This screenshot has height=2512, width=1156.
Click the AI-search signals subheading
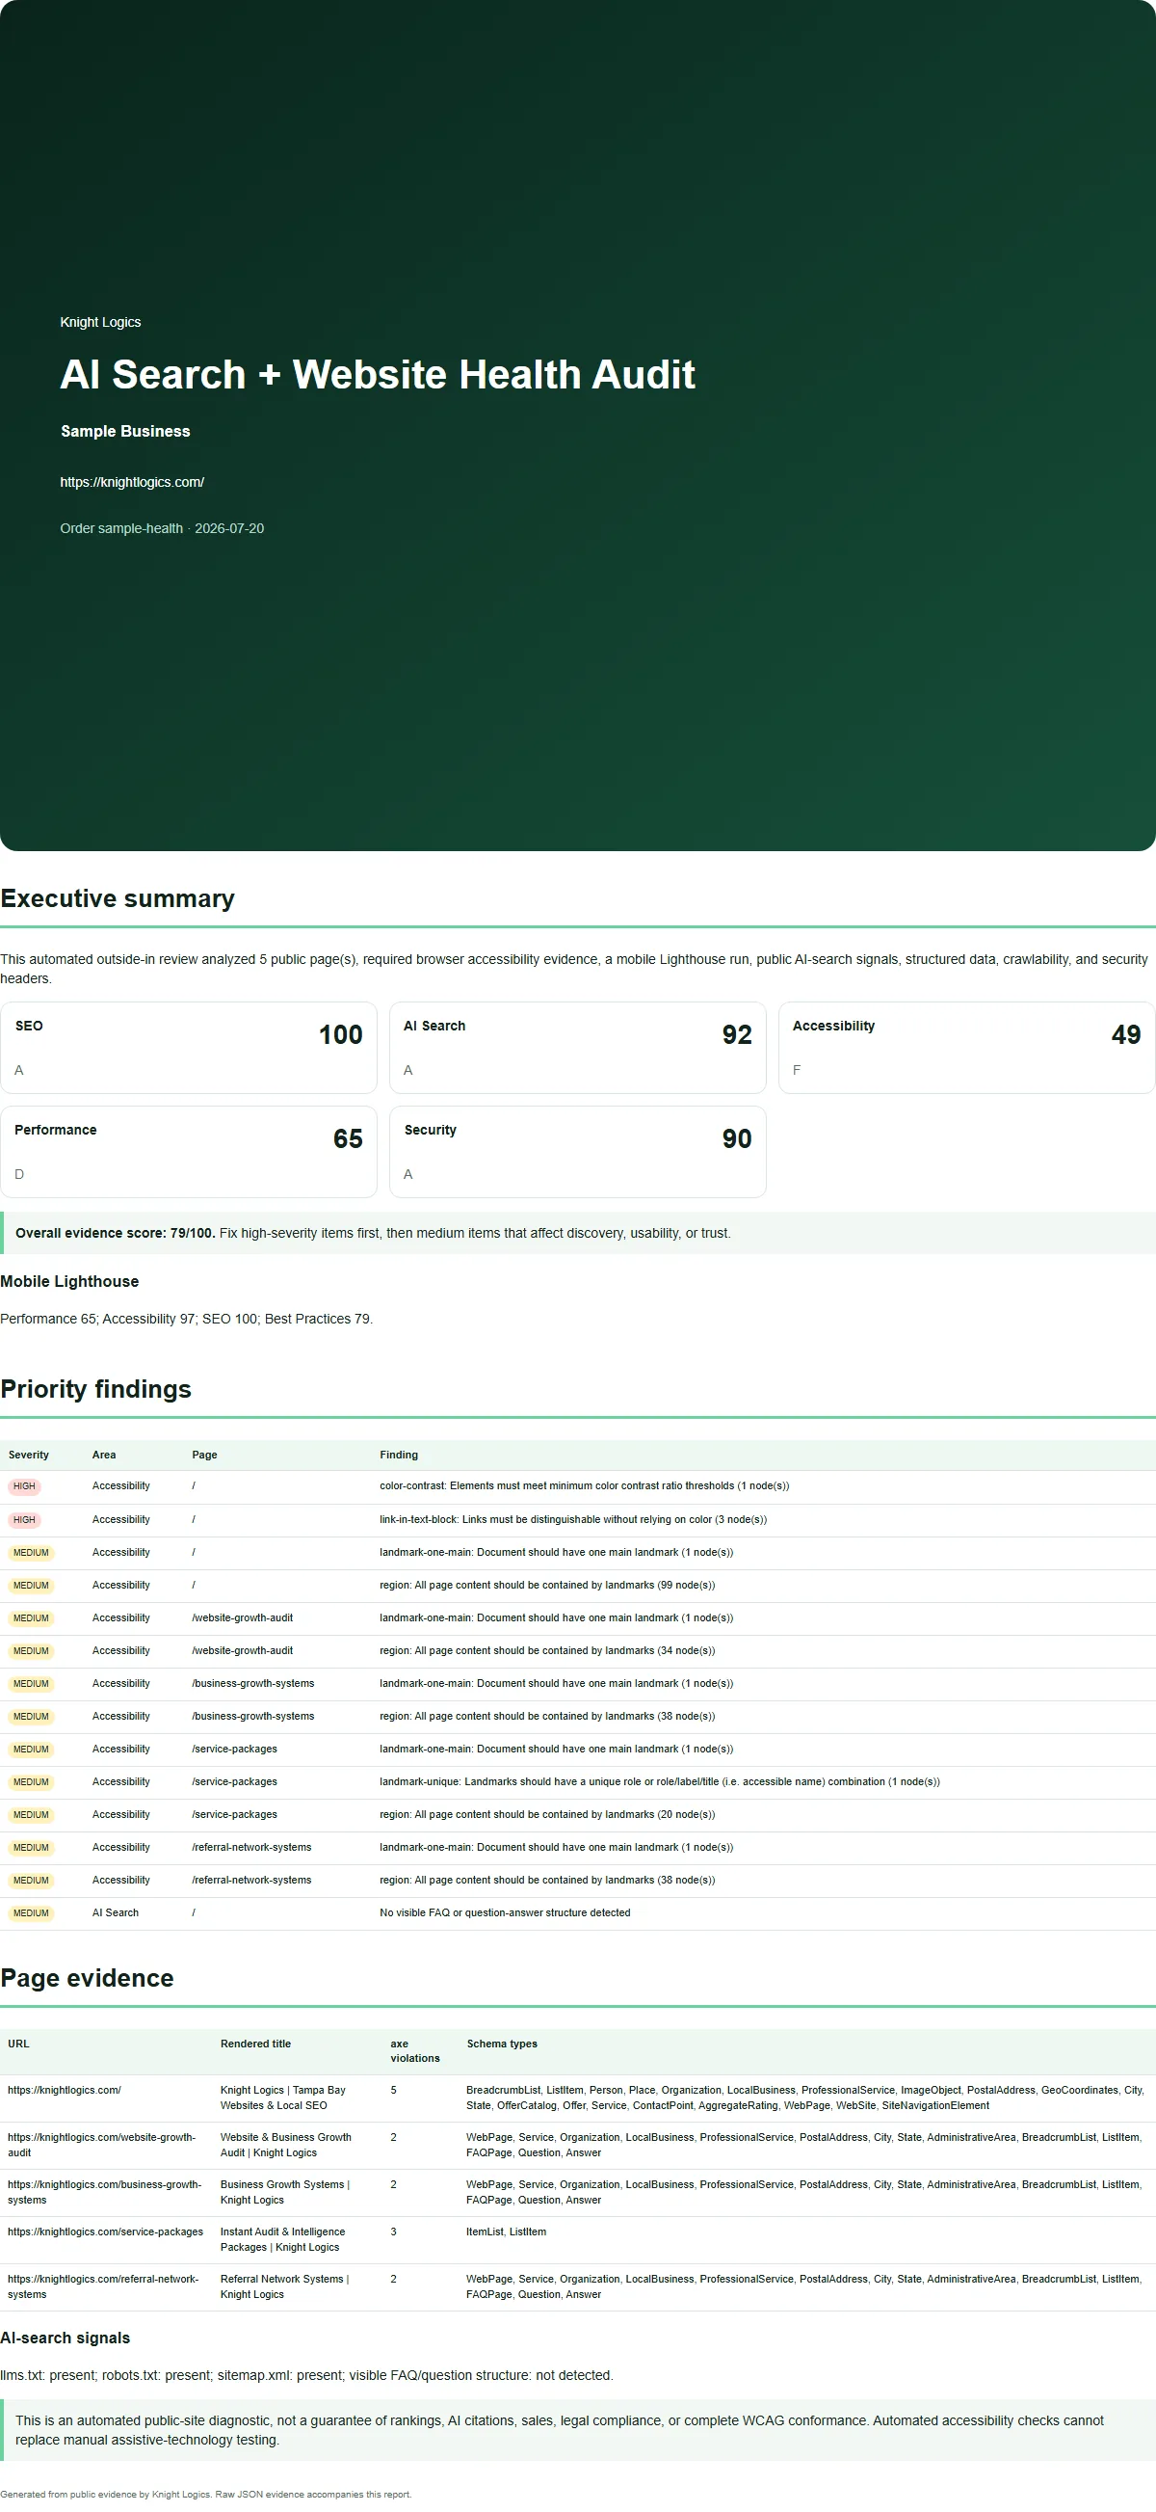coord(66,2338)
